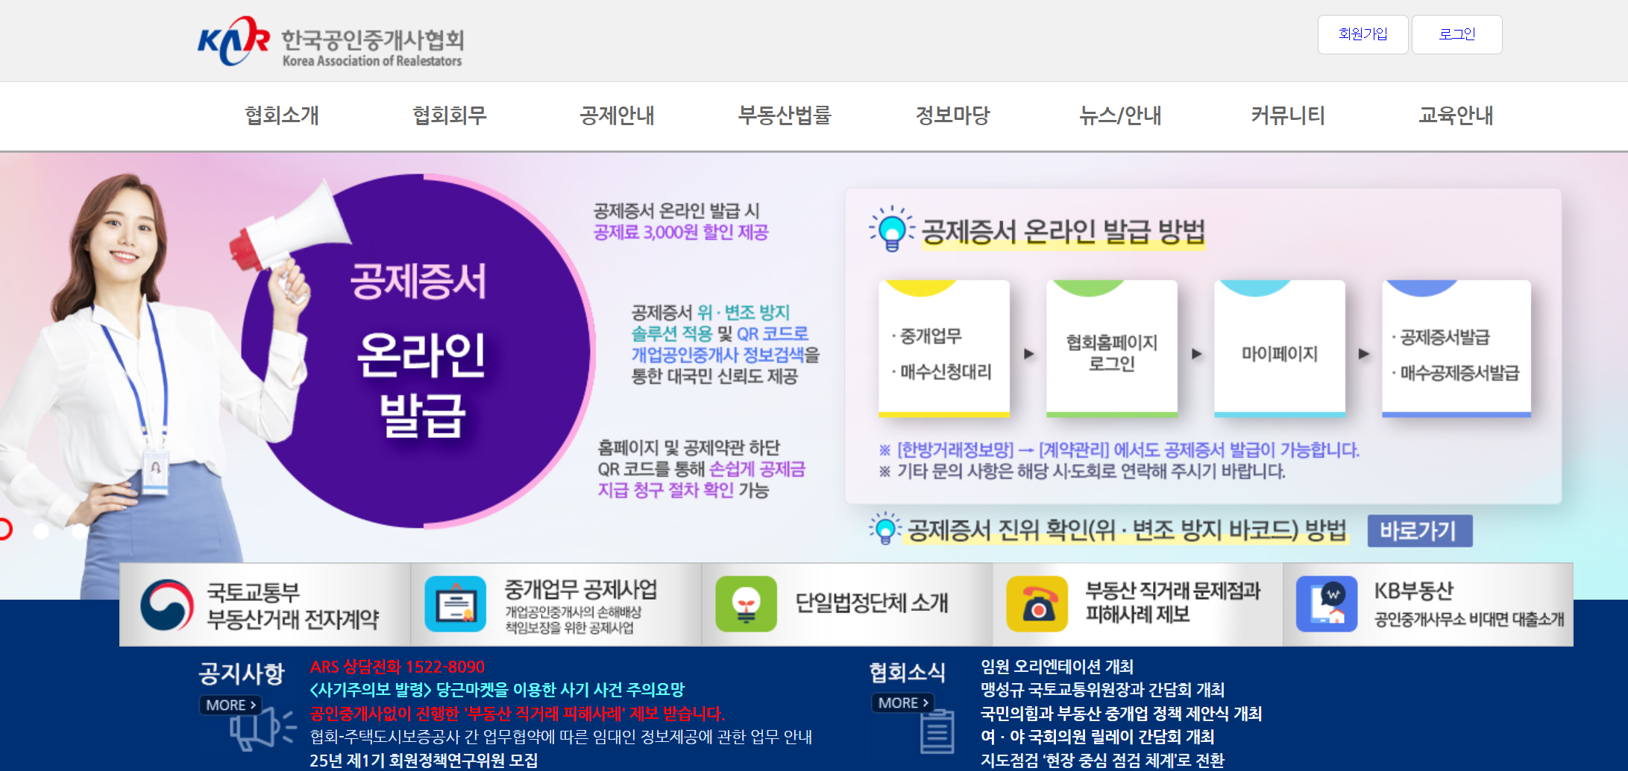
Task: Expand 공지사항 with MORE button
Action: pyautogui.click(x=230, y=705)
